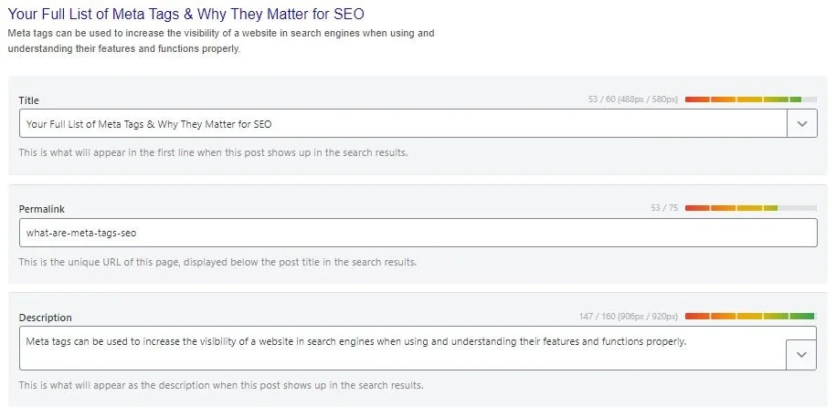Expand the Description field dropdown chevron

click(x=801, y=355)
